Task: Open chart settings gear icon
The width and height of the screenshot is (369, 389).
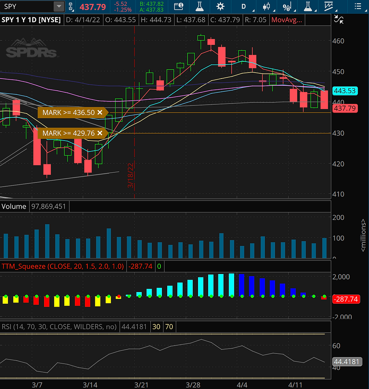Action: pos(220,6)
